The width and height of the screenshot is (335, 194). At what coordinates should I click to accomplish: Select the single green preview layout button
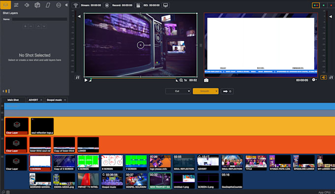[324, 5]
